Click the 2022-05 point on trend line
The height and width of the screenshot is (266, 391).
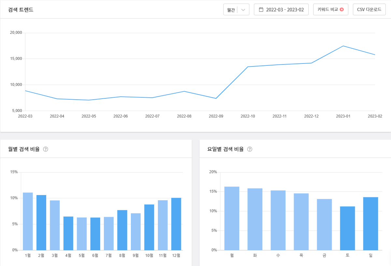89,100
